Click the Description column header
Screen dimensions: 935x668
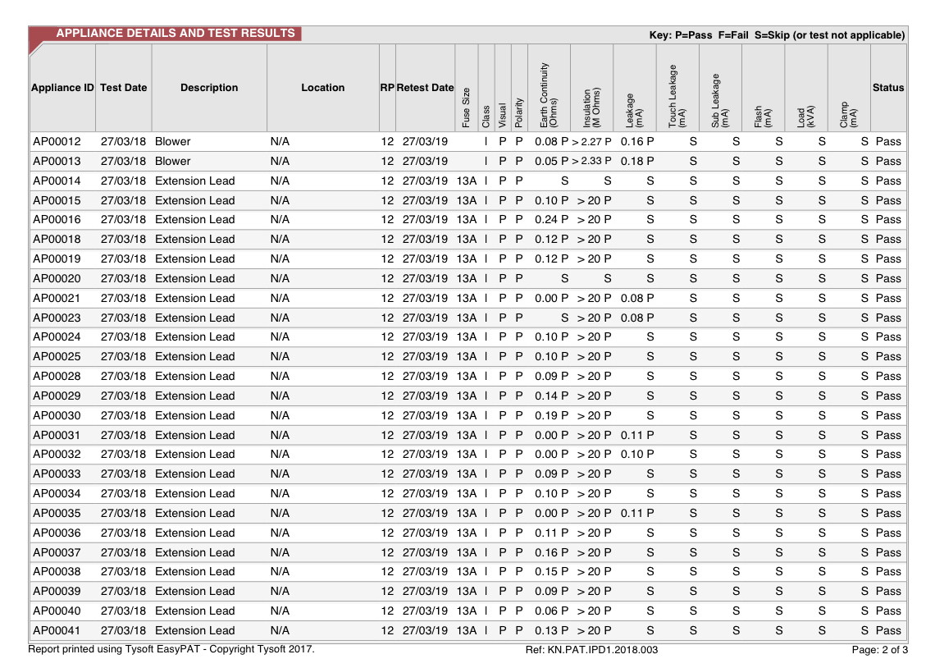(209, 88)
